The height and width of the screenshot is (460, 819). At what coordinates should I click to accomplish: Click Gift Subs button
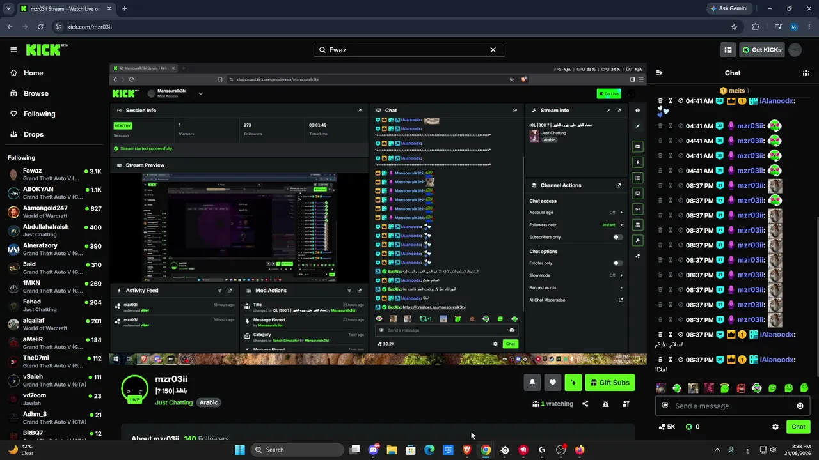[x=610, y=383]
